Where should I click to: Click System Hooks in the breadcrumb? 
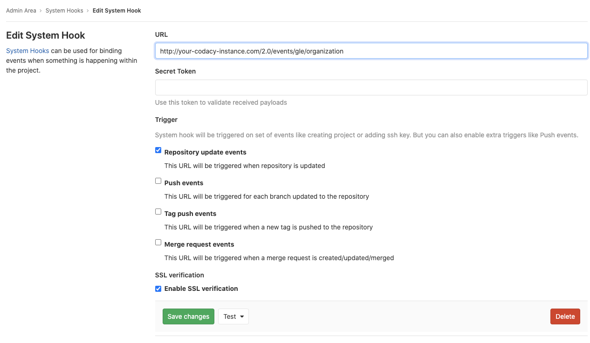pyautogui.click(x=64, y=10)
